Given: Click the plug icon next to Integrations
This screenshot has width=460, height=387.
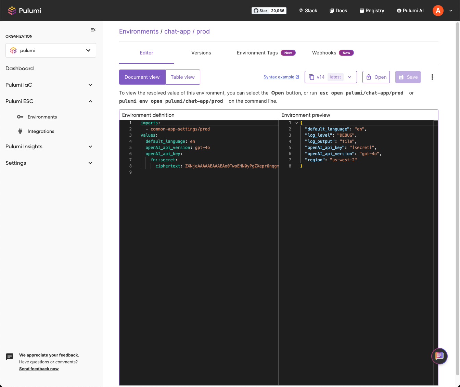Looking at the screenshot, I should [x=20, y=131].
